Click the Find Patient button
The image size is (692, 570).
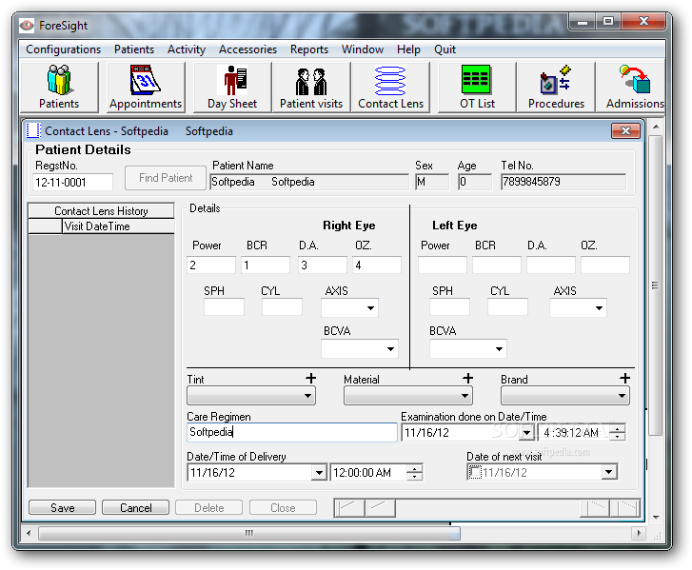click(166, 178)
